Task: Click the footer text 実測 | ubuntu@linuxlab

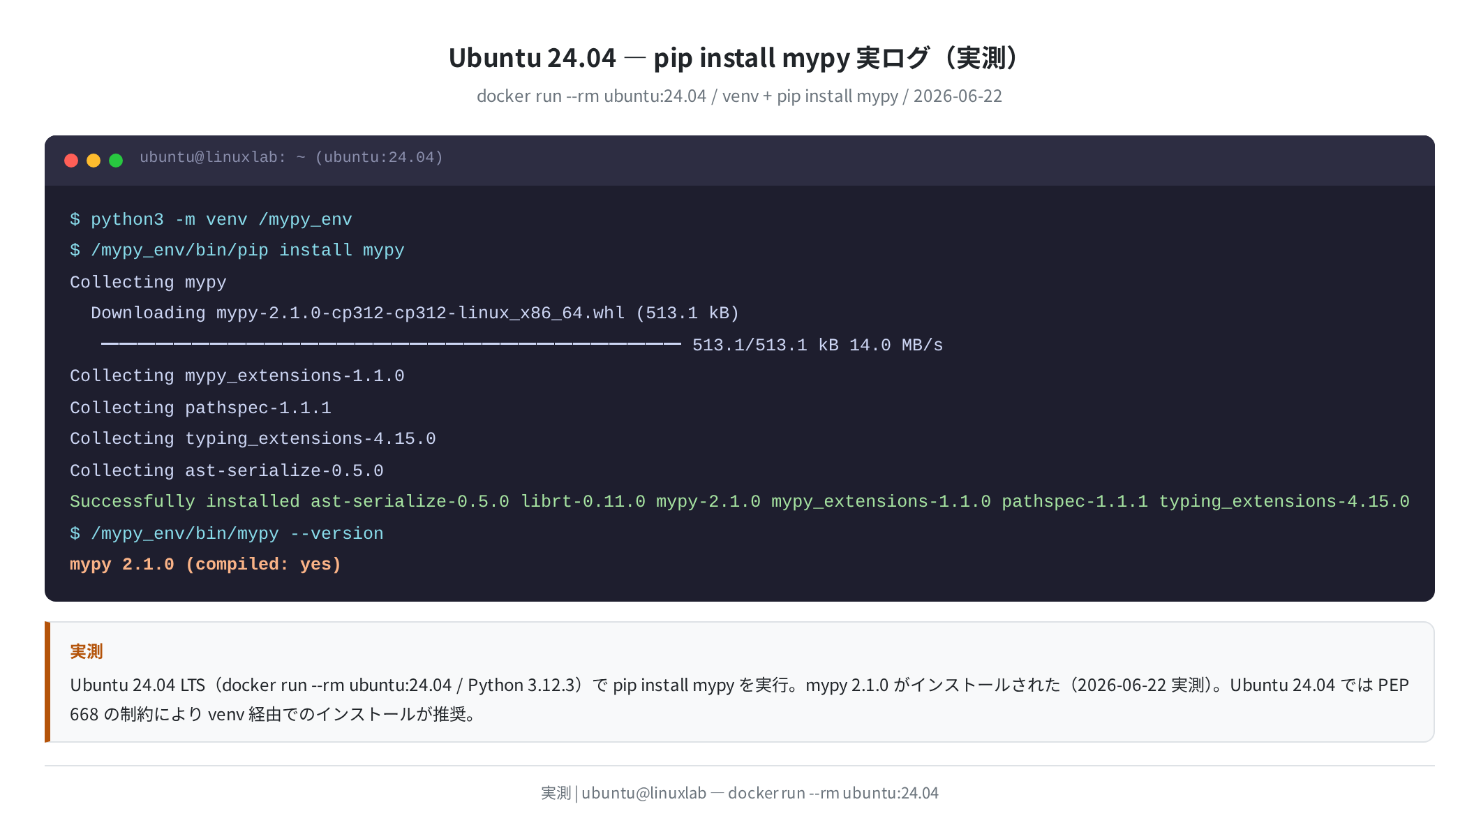Action: coord(740,793)
